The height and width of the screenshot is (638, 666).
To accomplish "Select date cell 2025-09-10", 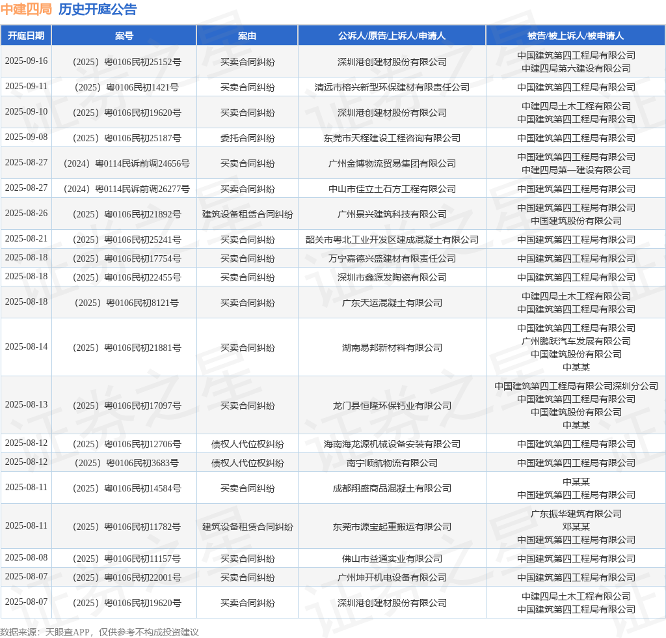I will click(26, 111).
